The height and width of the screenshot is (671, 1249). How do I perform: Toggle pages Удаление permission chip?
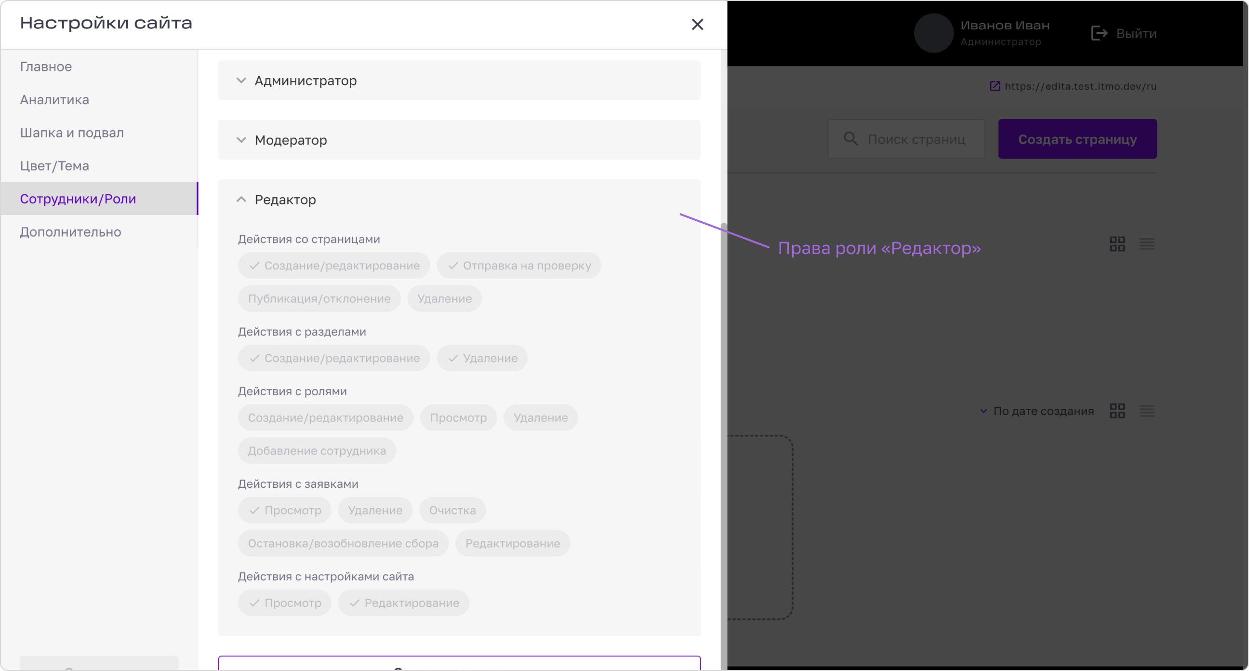pos(444,298)
